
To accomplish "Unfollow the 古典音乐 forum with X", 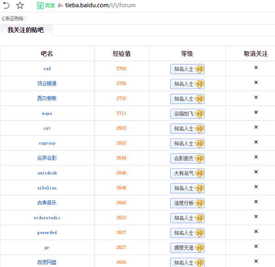I will 256,202.
